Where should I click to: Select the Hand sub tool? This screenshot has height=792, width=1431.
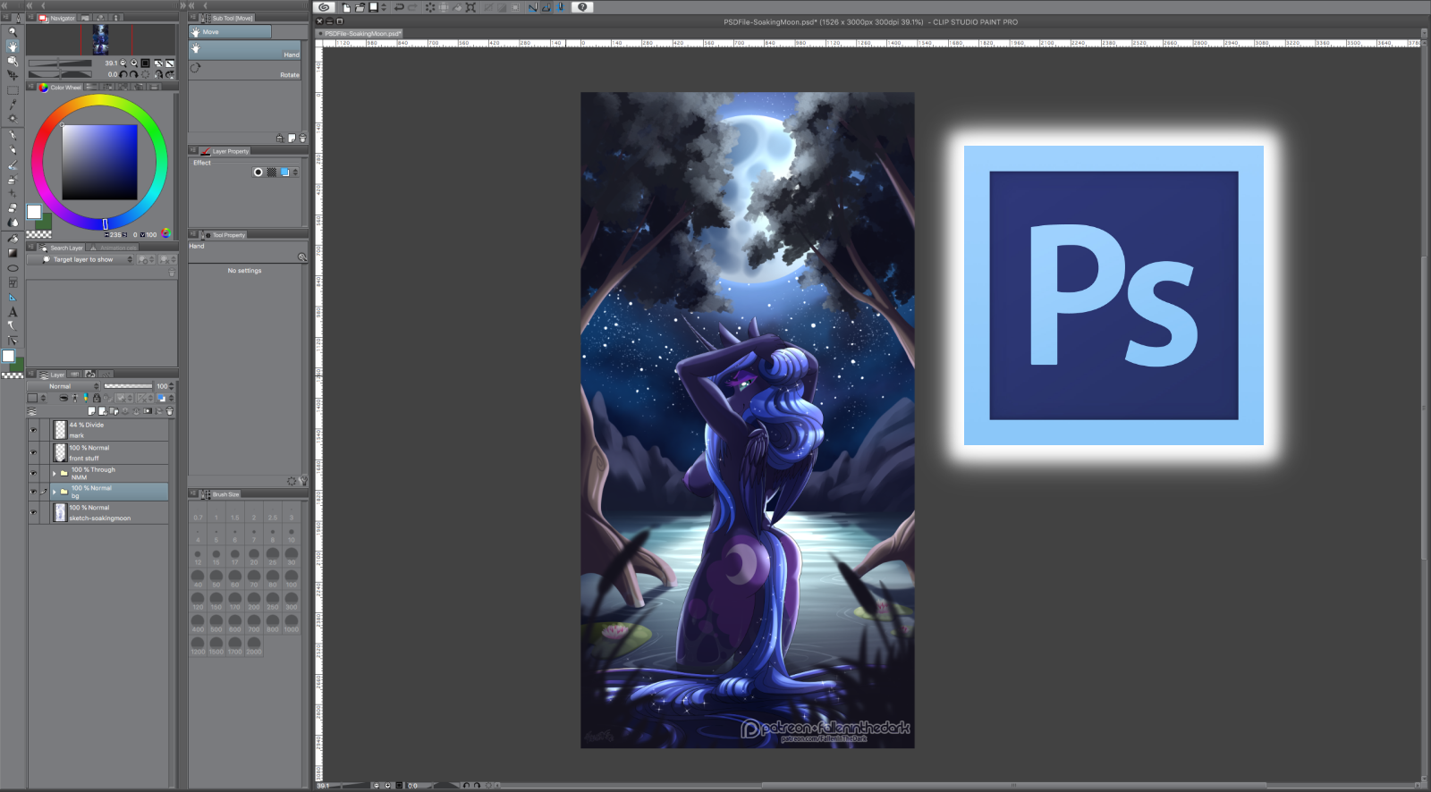point(245,52)
